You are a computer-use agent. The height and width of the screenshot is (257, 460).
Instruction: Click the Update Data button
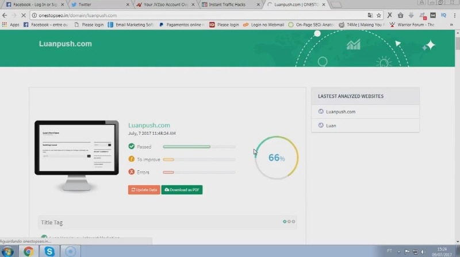point(144,190)
